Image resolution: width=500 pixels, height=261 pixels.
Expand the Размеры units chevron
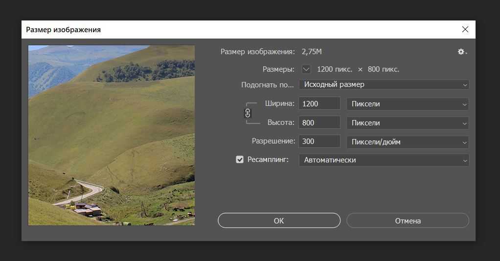tap(306, 69)
